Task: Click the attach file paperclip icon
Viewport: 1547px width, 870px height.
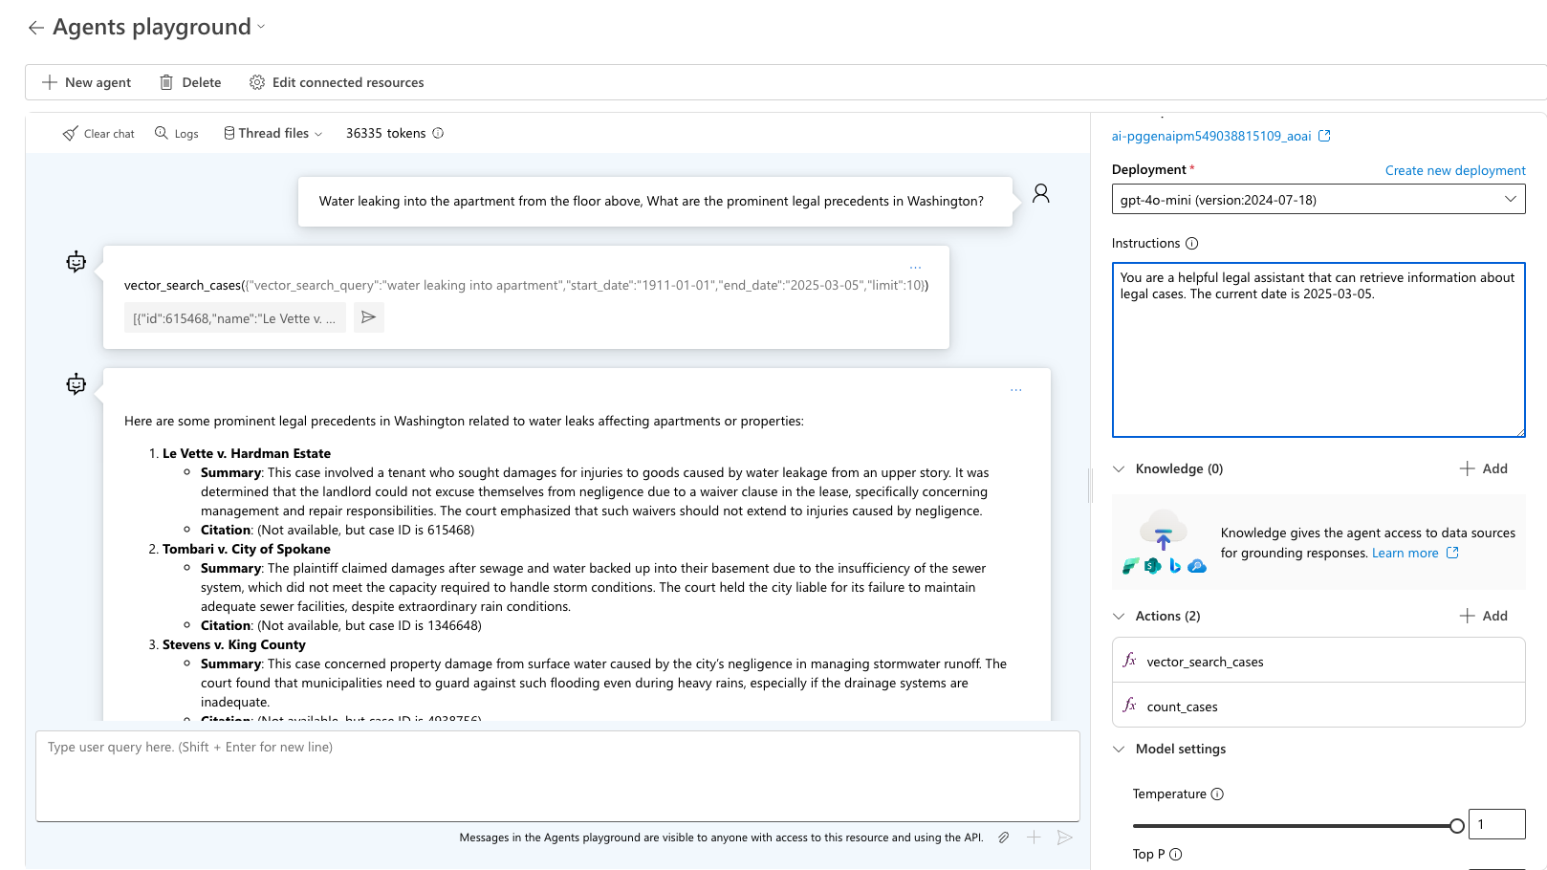Action: 1003,837
